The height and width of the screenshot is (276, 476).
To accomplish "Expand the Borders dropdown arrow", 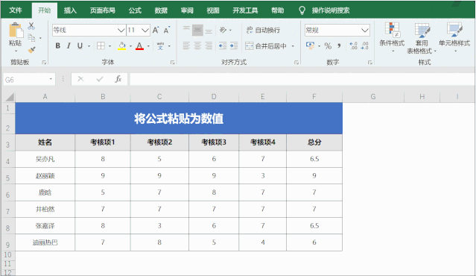I will tap(110, 46).
